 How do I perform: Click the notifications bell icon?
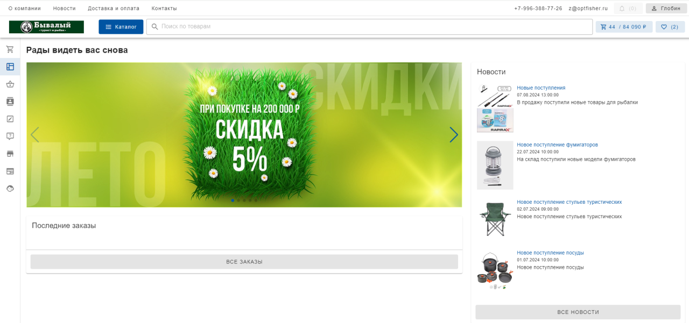pyautogui.click(x=622, y=9)
